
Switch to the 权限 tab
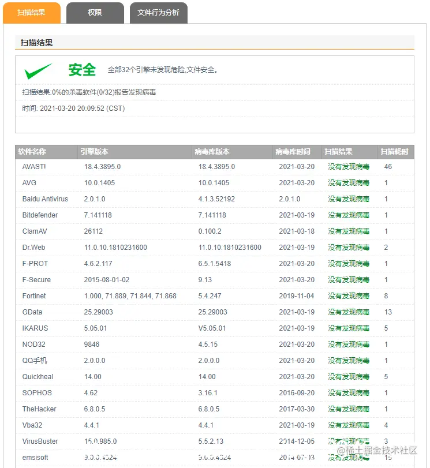pyautogui.click(x=95, y=13)
